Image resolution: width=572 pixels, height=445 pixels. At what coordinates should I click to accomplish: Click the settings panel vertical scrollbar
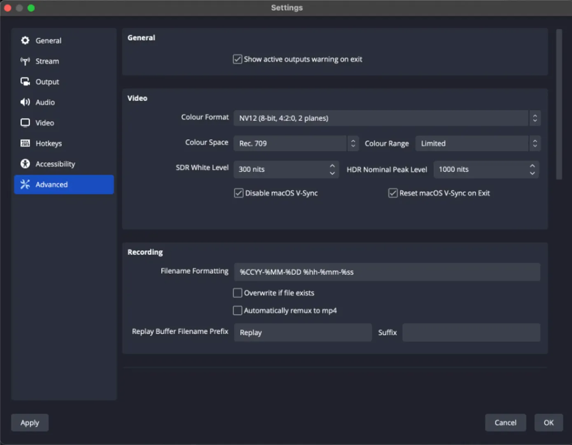coord(559,104)
